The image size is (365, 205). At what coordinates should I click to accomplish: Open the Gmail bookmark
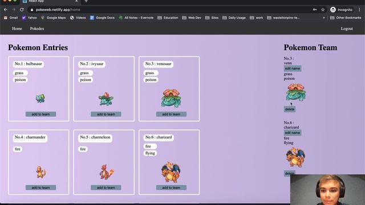point(11,18)
